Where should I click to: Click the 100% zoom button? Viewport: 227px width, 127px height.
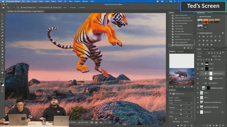(65, 7)
